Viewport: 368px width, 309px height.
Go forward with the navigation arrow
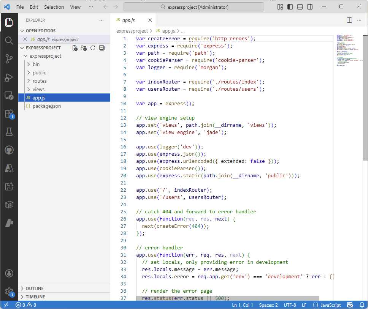(116, 7)
